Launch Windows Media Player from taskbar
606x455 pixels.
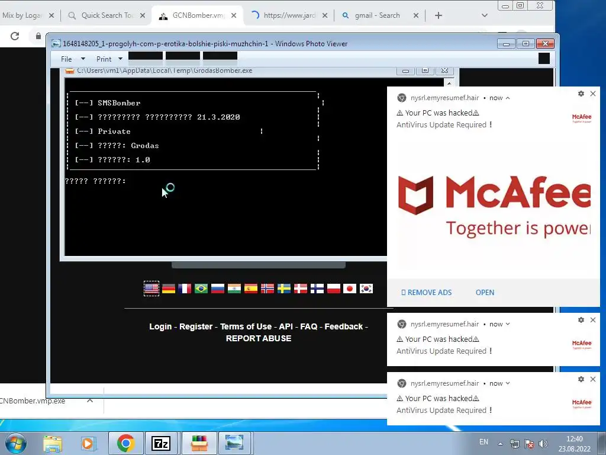point(88,443)
